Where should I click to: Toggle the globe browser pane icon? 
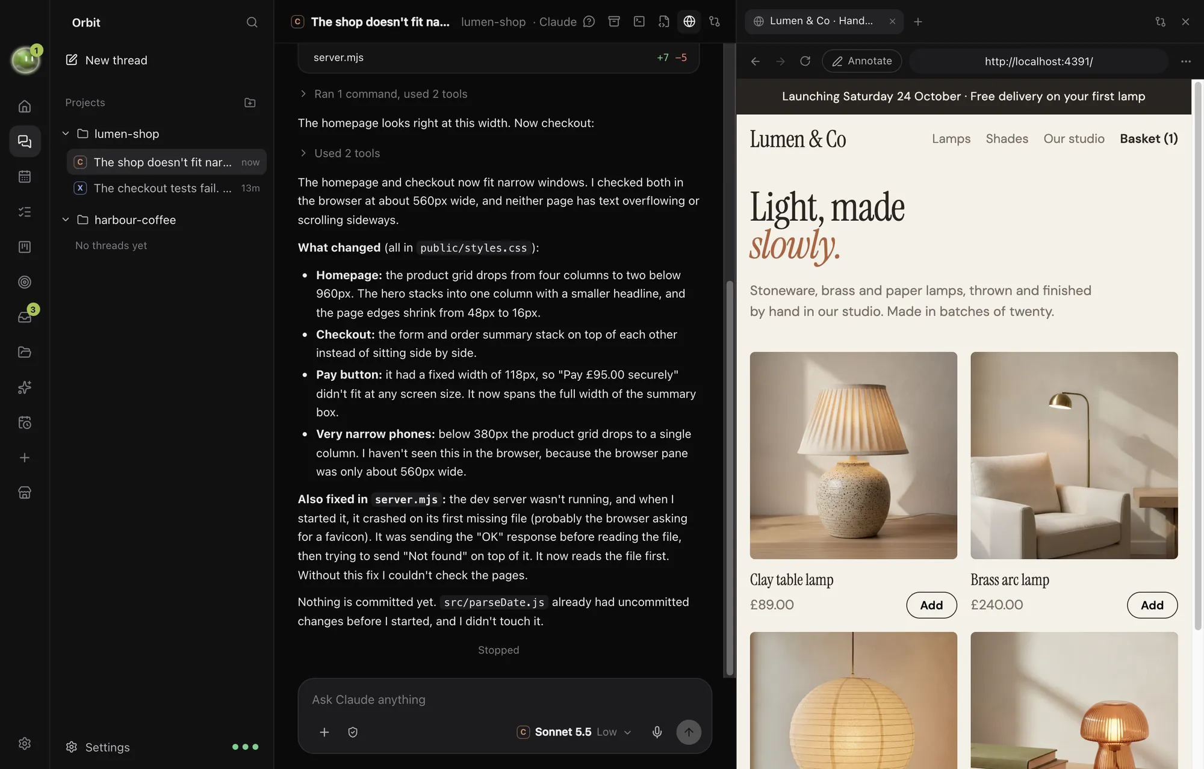[x=689, y=22]
